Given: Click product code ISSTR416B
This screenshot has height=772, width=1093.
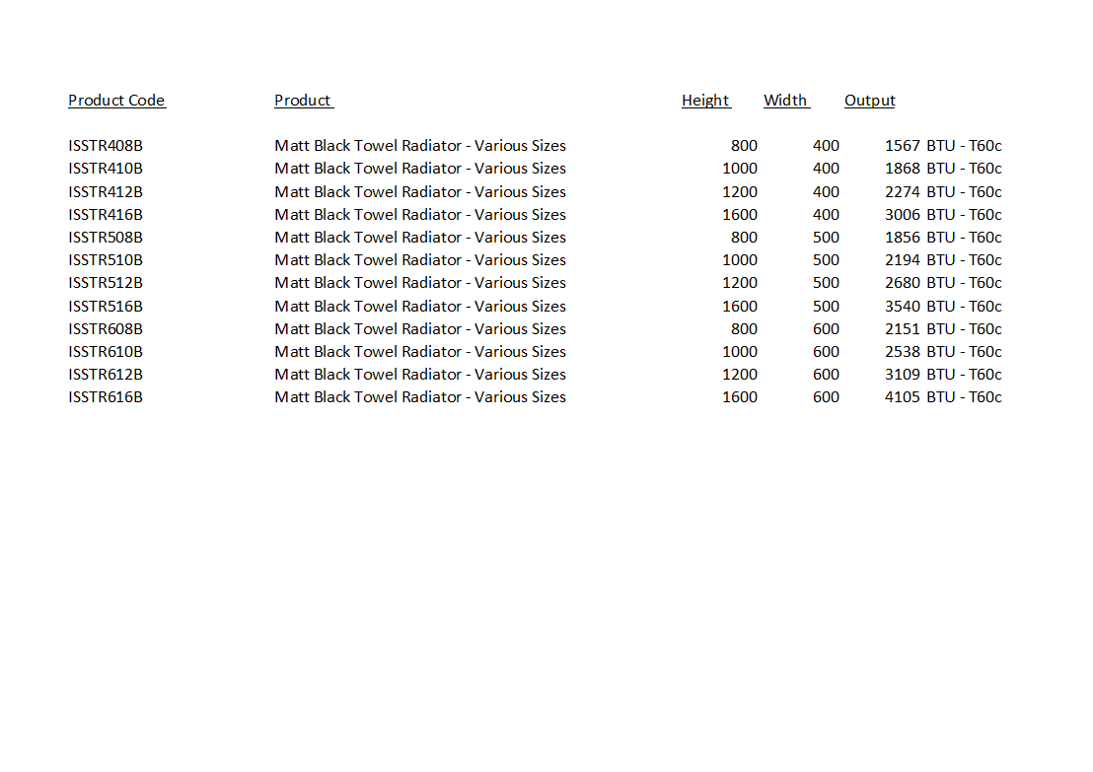Looking at the screenshot, I should 106,215.
